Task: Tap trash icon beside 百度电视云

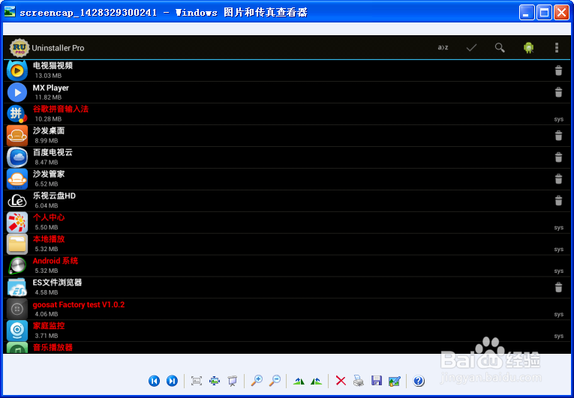Action: (558, 157)
